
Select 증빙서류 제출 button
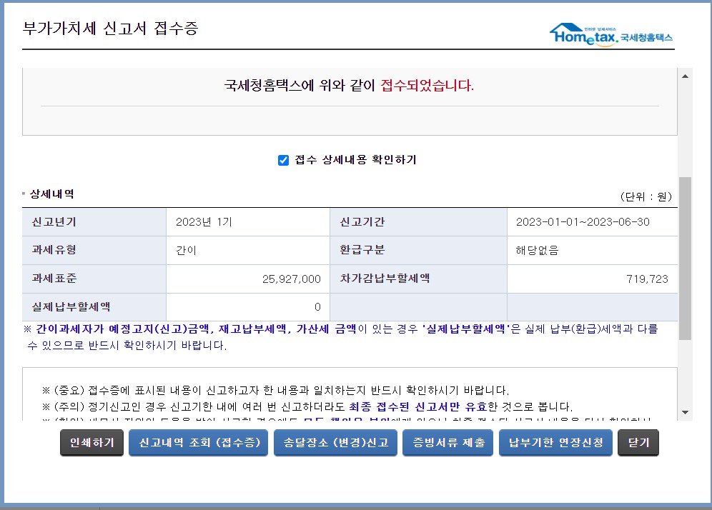448,442
